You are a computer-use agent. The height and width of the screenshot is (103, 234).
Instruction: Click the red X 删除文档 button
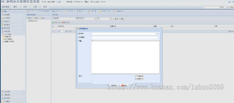pos(66,23)
